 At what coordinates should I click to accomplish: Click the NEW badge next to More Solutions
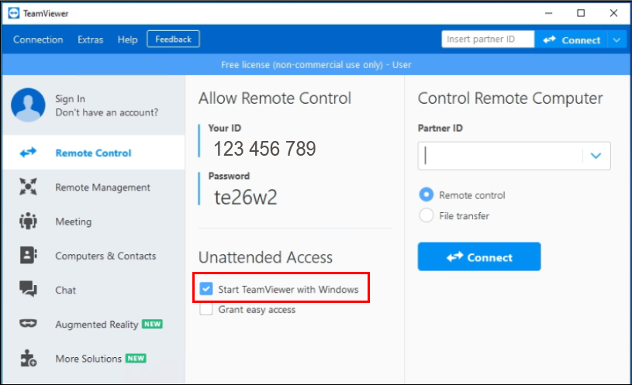136,358
